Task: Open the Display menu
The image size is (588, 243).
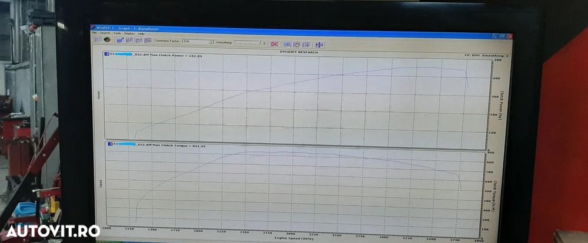Action: click(129, 33)
